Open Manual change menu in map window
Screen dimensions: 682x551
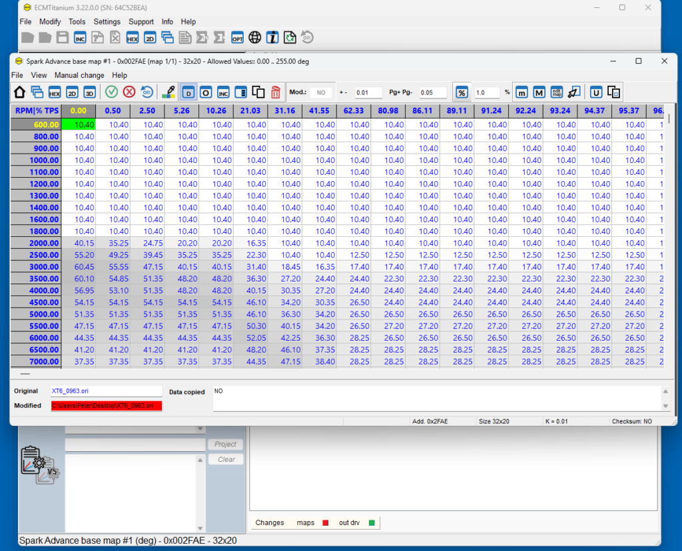coord(79,75)
